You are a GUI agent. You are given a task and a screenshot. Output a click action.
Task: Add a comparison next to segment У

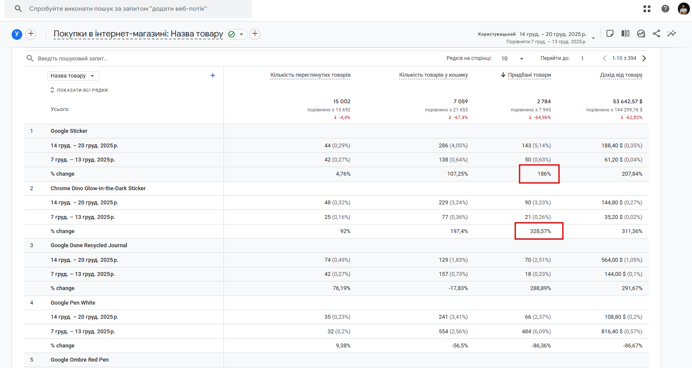pyautogui.click(x=31, y=34)
